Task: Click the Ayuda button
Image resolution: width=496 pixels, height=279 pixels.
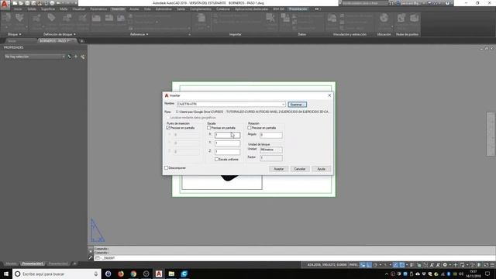Action: tap(321, 169)
